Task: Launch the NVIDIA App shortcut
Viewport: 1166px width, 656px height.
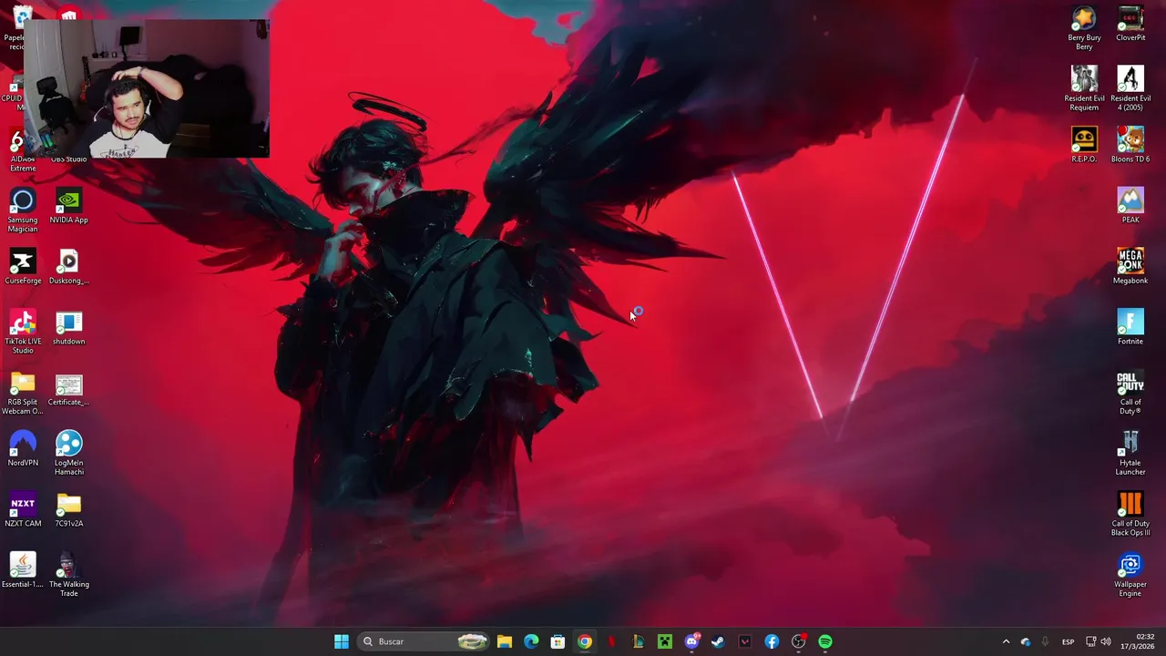Action: pos(68,206)
